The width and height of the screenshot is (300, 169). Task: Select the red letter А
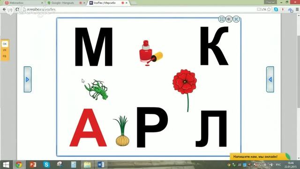tap(88, 127)
